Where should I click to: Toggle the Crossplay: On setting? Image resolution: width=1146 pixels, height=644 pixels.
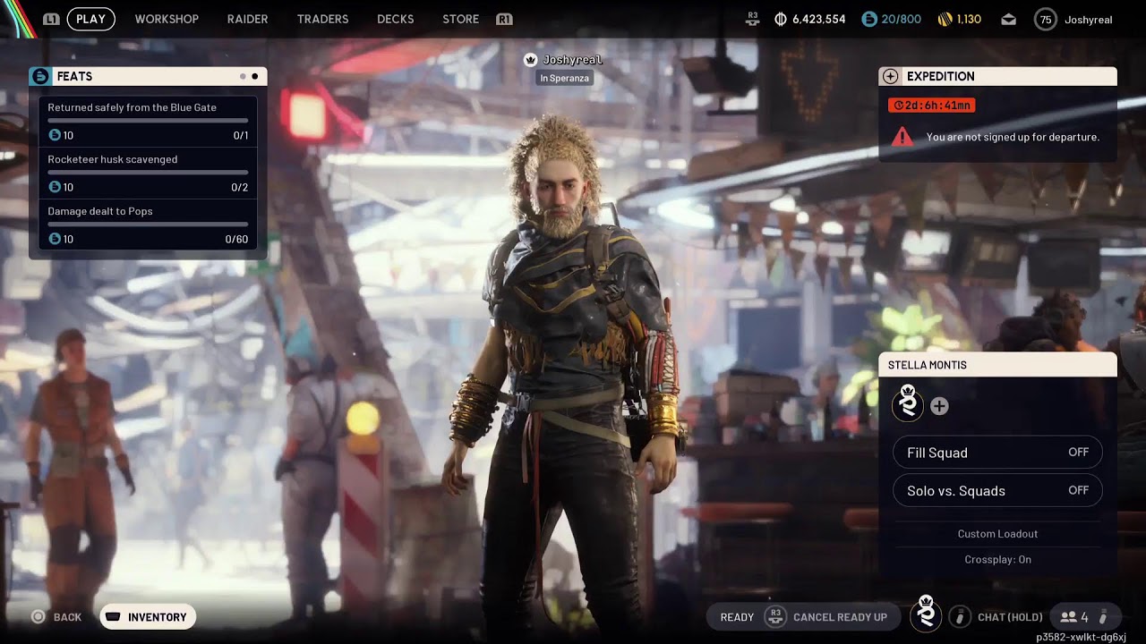(x=997, y=559)
